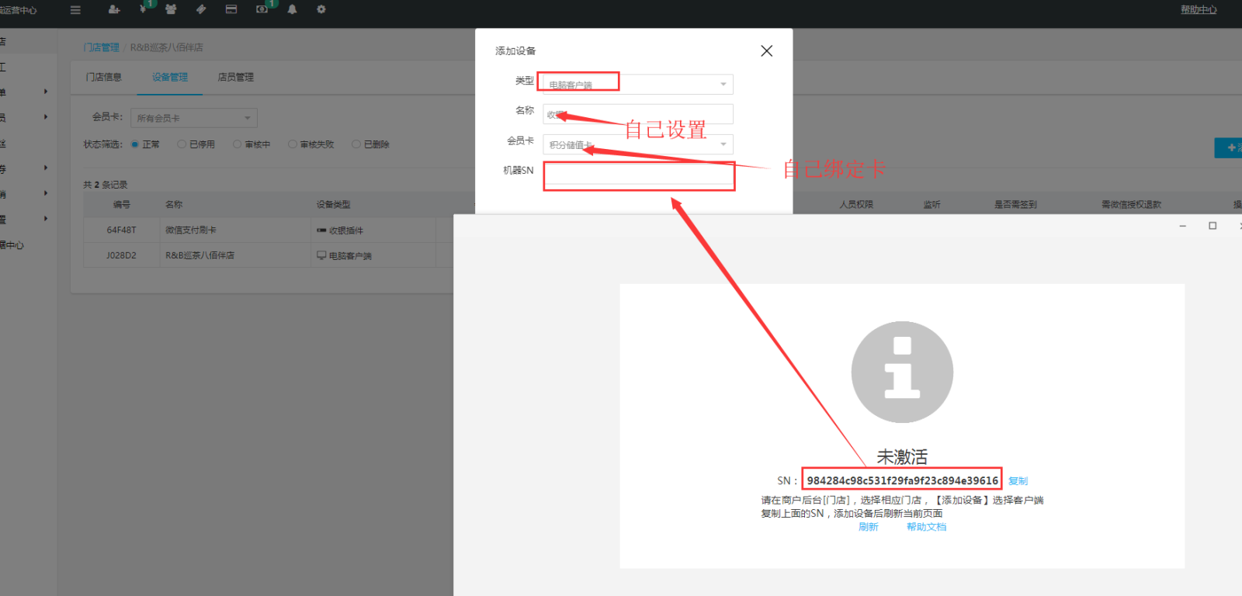Screen dimensions: 1242x596
Task: Open the 所有会员卡 filter dropdown
Action: pos(194,118)
